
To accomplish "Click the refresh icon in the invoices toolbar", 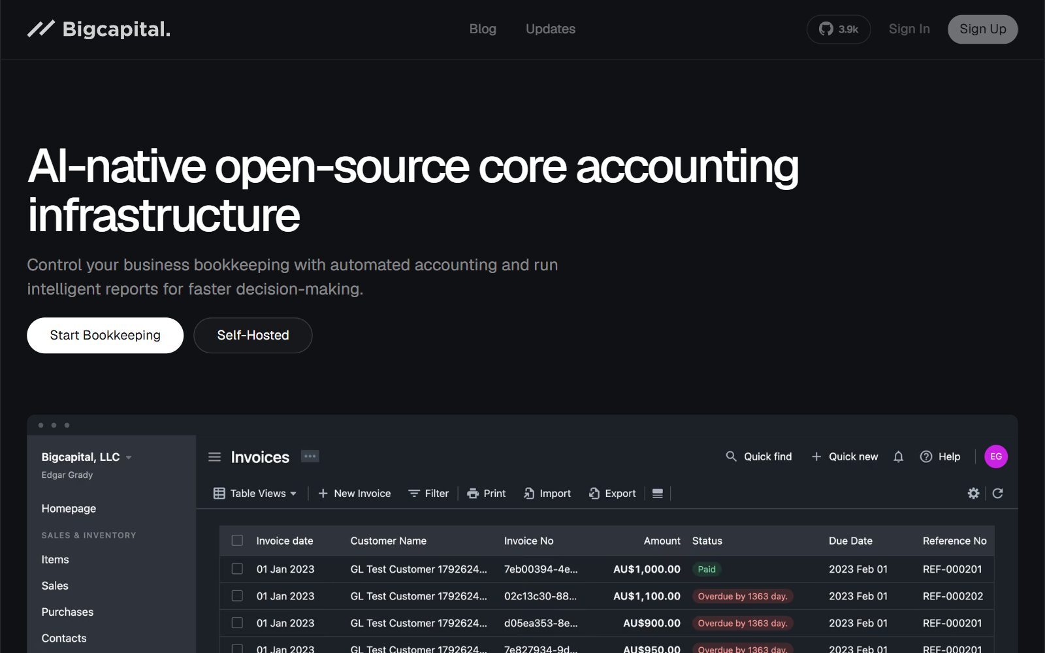I will pos(998,493).
